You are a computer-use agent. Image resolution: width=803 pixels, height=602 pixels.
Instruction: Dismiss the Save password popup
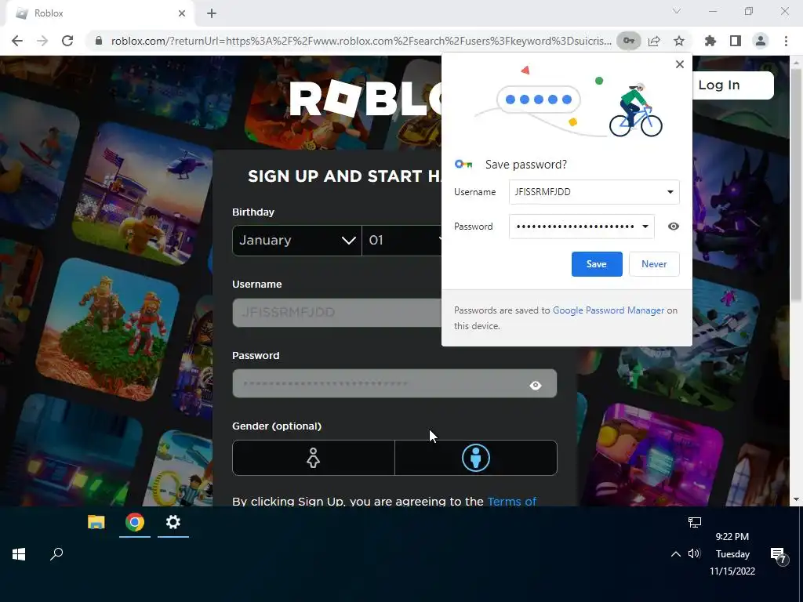click(x=680, y=64)
